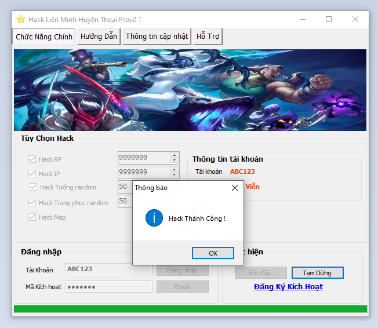Toggle the Hack Map checkbox

(x=32, y=217)
